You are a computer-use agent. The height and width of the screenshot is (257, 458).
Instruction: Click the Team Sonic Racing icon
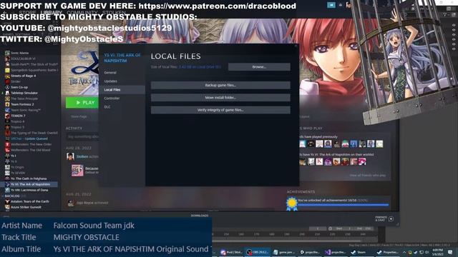click(x=7, y=110)
